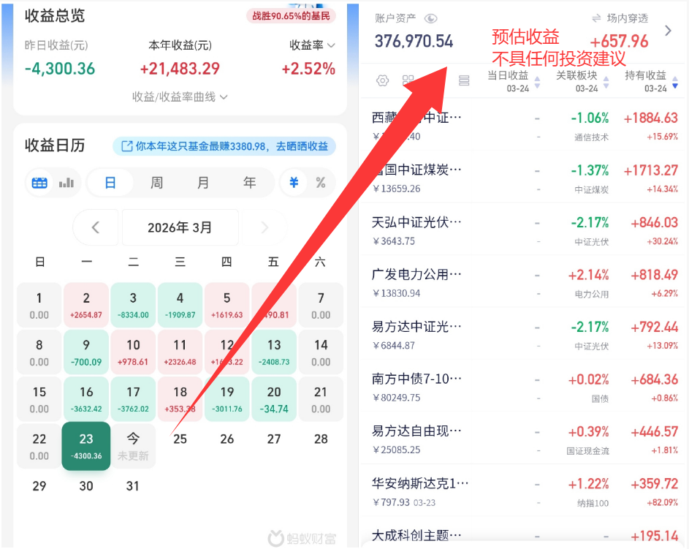
Task: Select calendar day 13 with -2408.73
Action: pos(274,352)
